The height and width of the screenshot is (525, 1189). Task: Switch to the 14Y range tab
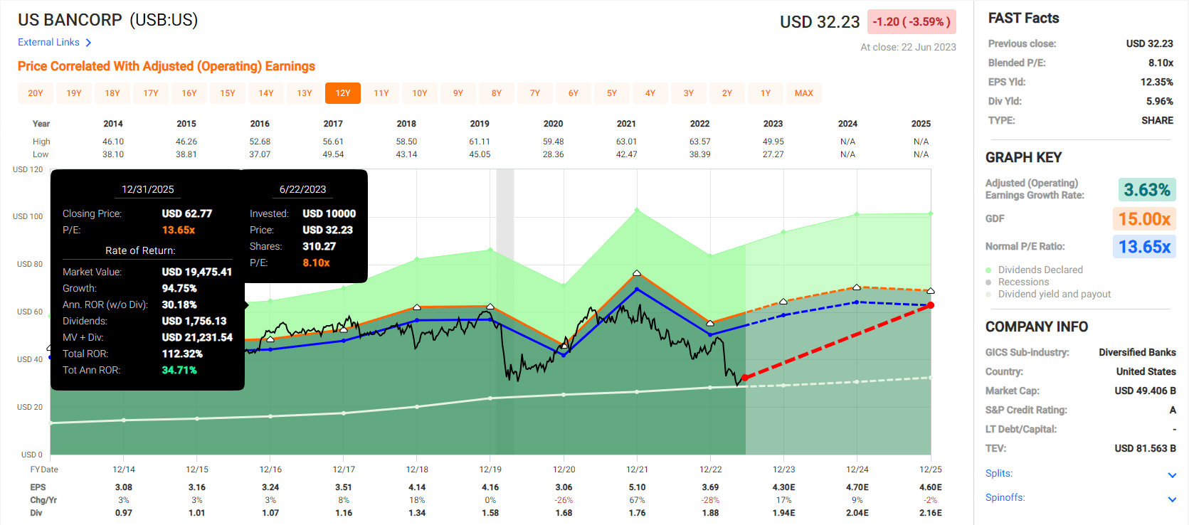pos(266,93)
